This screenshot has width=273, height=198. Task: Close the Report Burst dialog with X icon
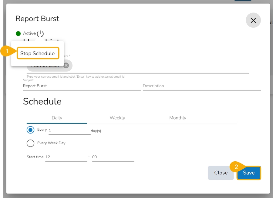click(253, 20)
